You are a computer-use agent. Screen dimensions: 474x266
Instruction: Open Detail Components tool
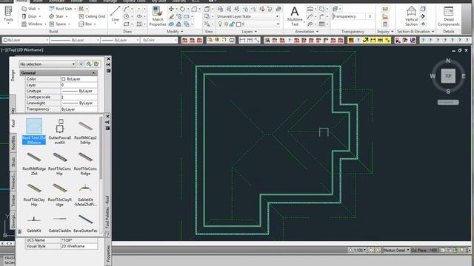[448, 16]
